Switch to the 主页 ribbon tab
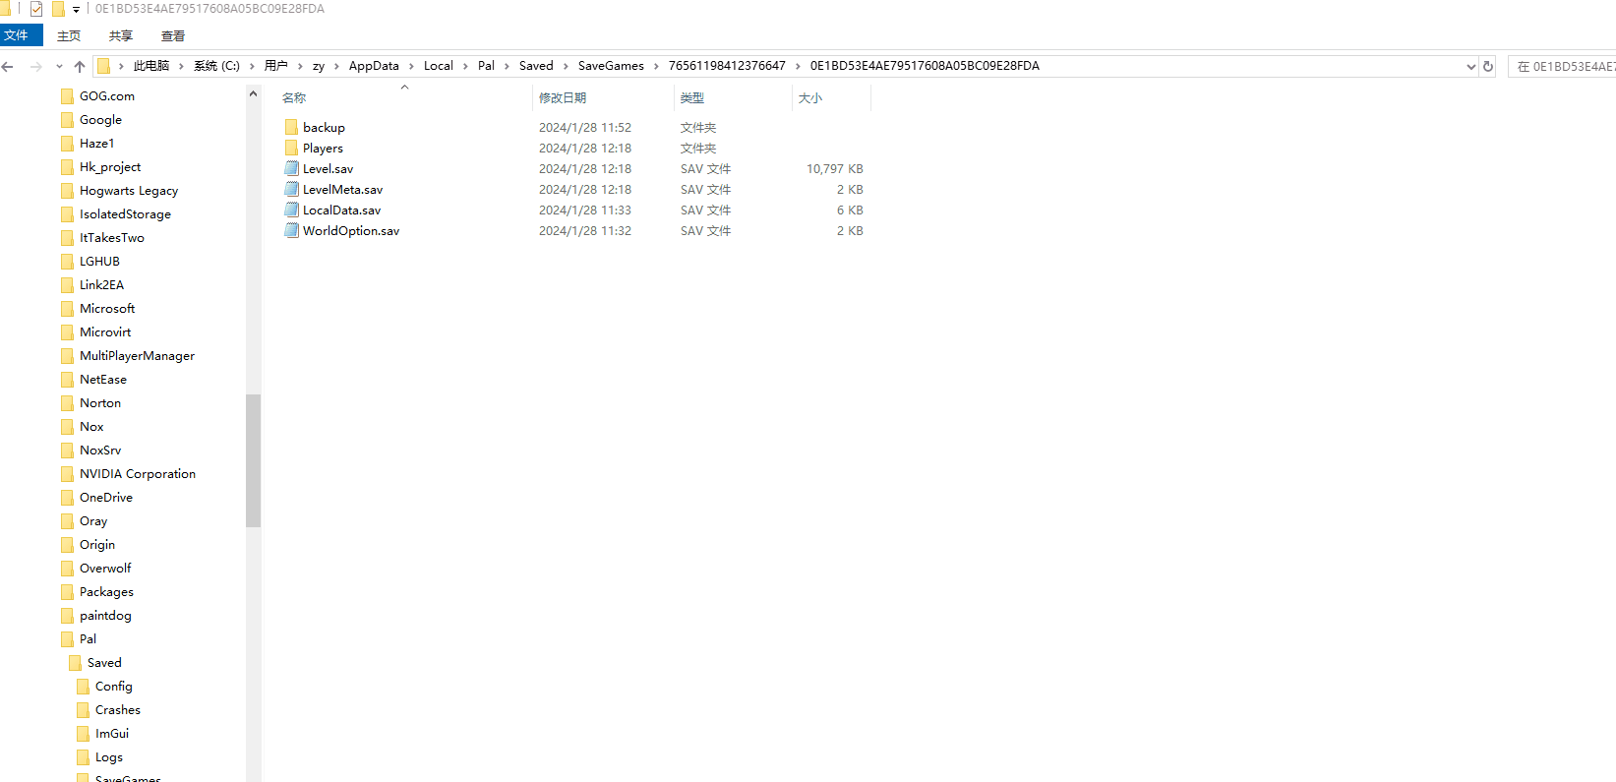The height and width of the screenshot is (782, 1616). pos(69,36)
